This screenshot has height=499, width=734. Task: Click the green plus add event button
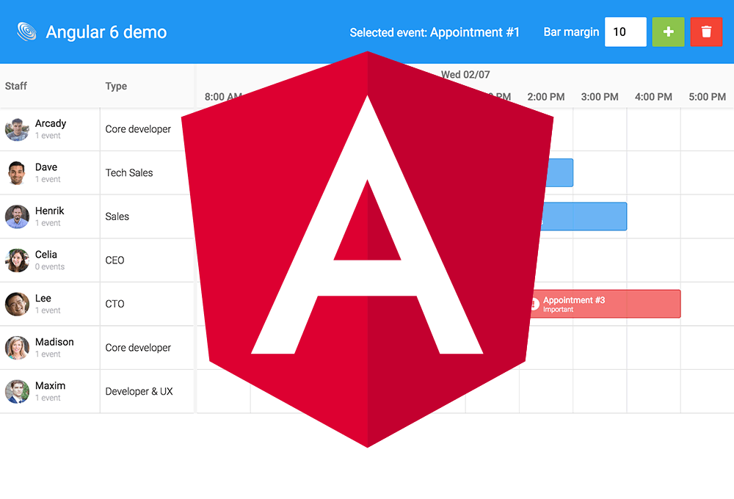click(x=668, y=32)
